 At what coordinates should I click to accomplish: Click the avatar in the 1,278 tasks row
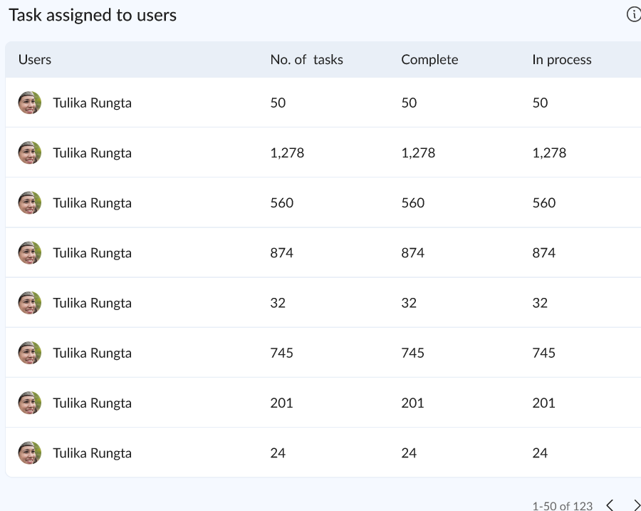[x=29, y=153]
